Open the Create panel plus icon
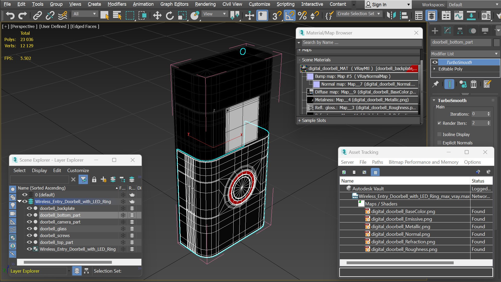 (x=435, y=31)
